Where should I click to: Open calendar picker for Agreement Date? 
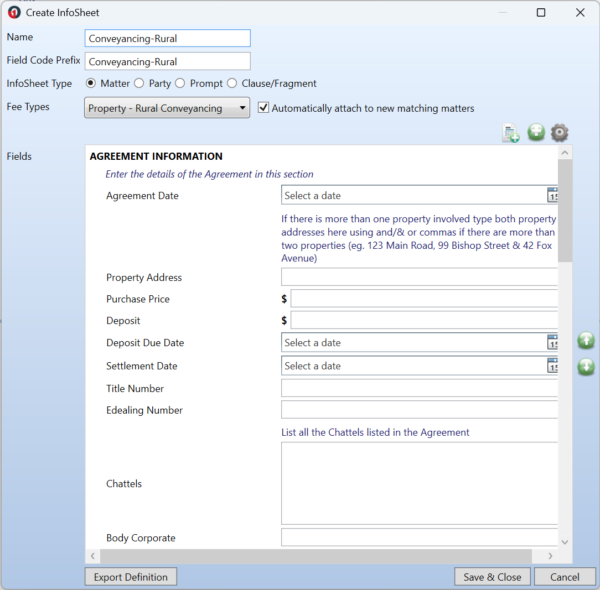[x=552, y=195]
